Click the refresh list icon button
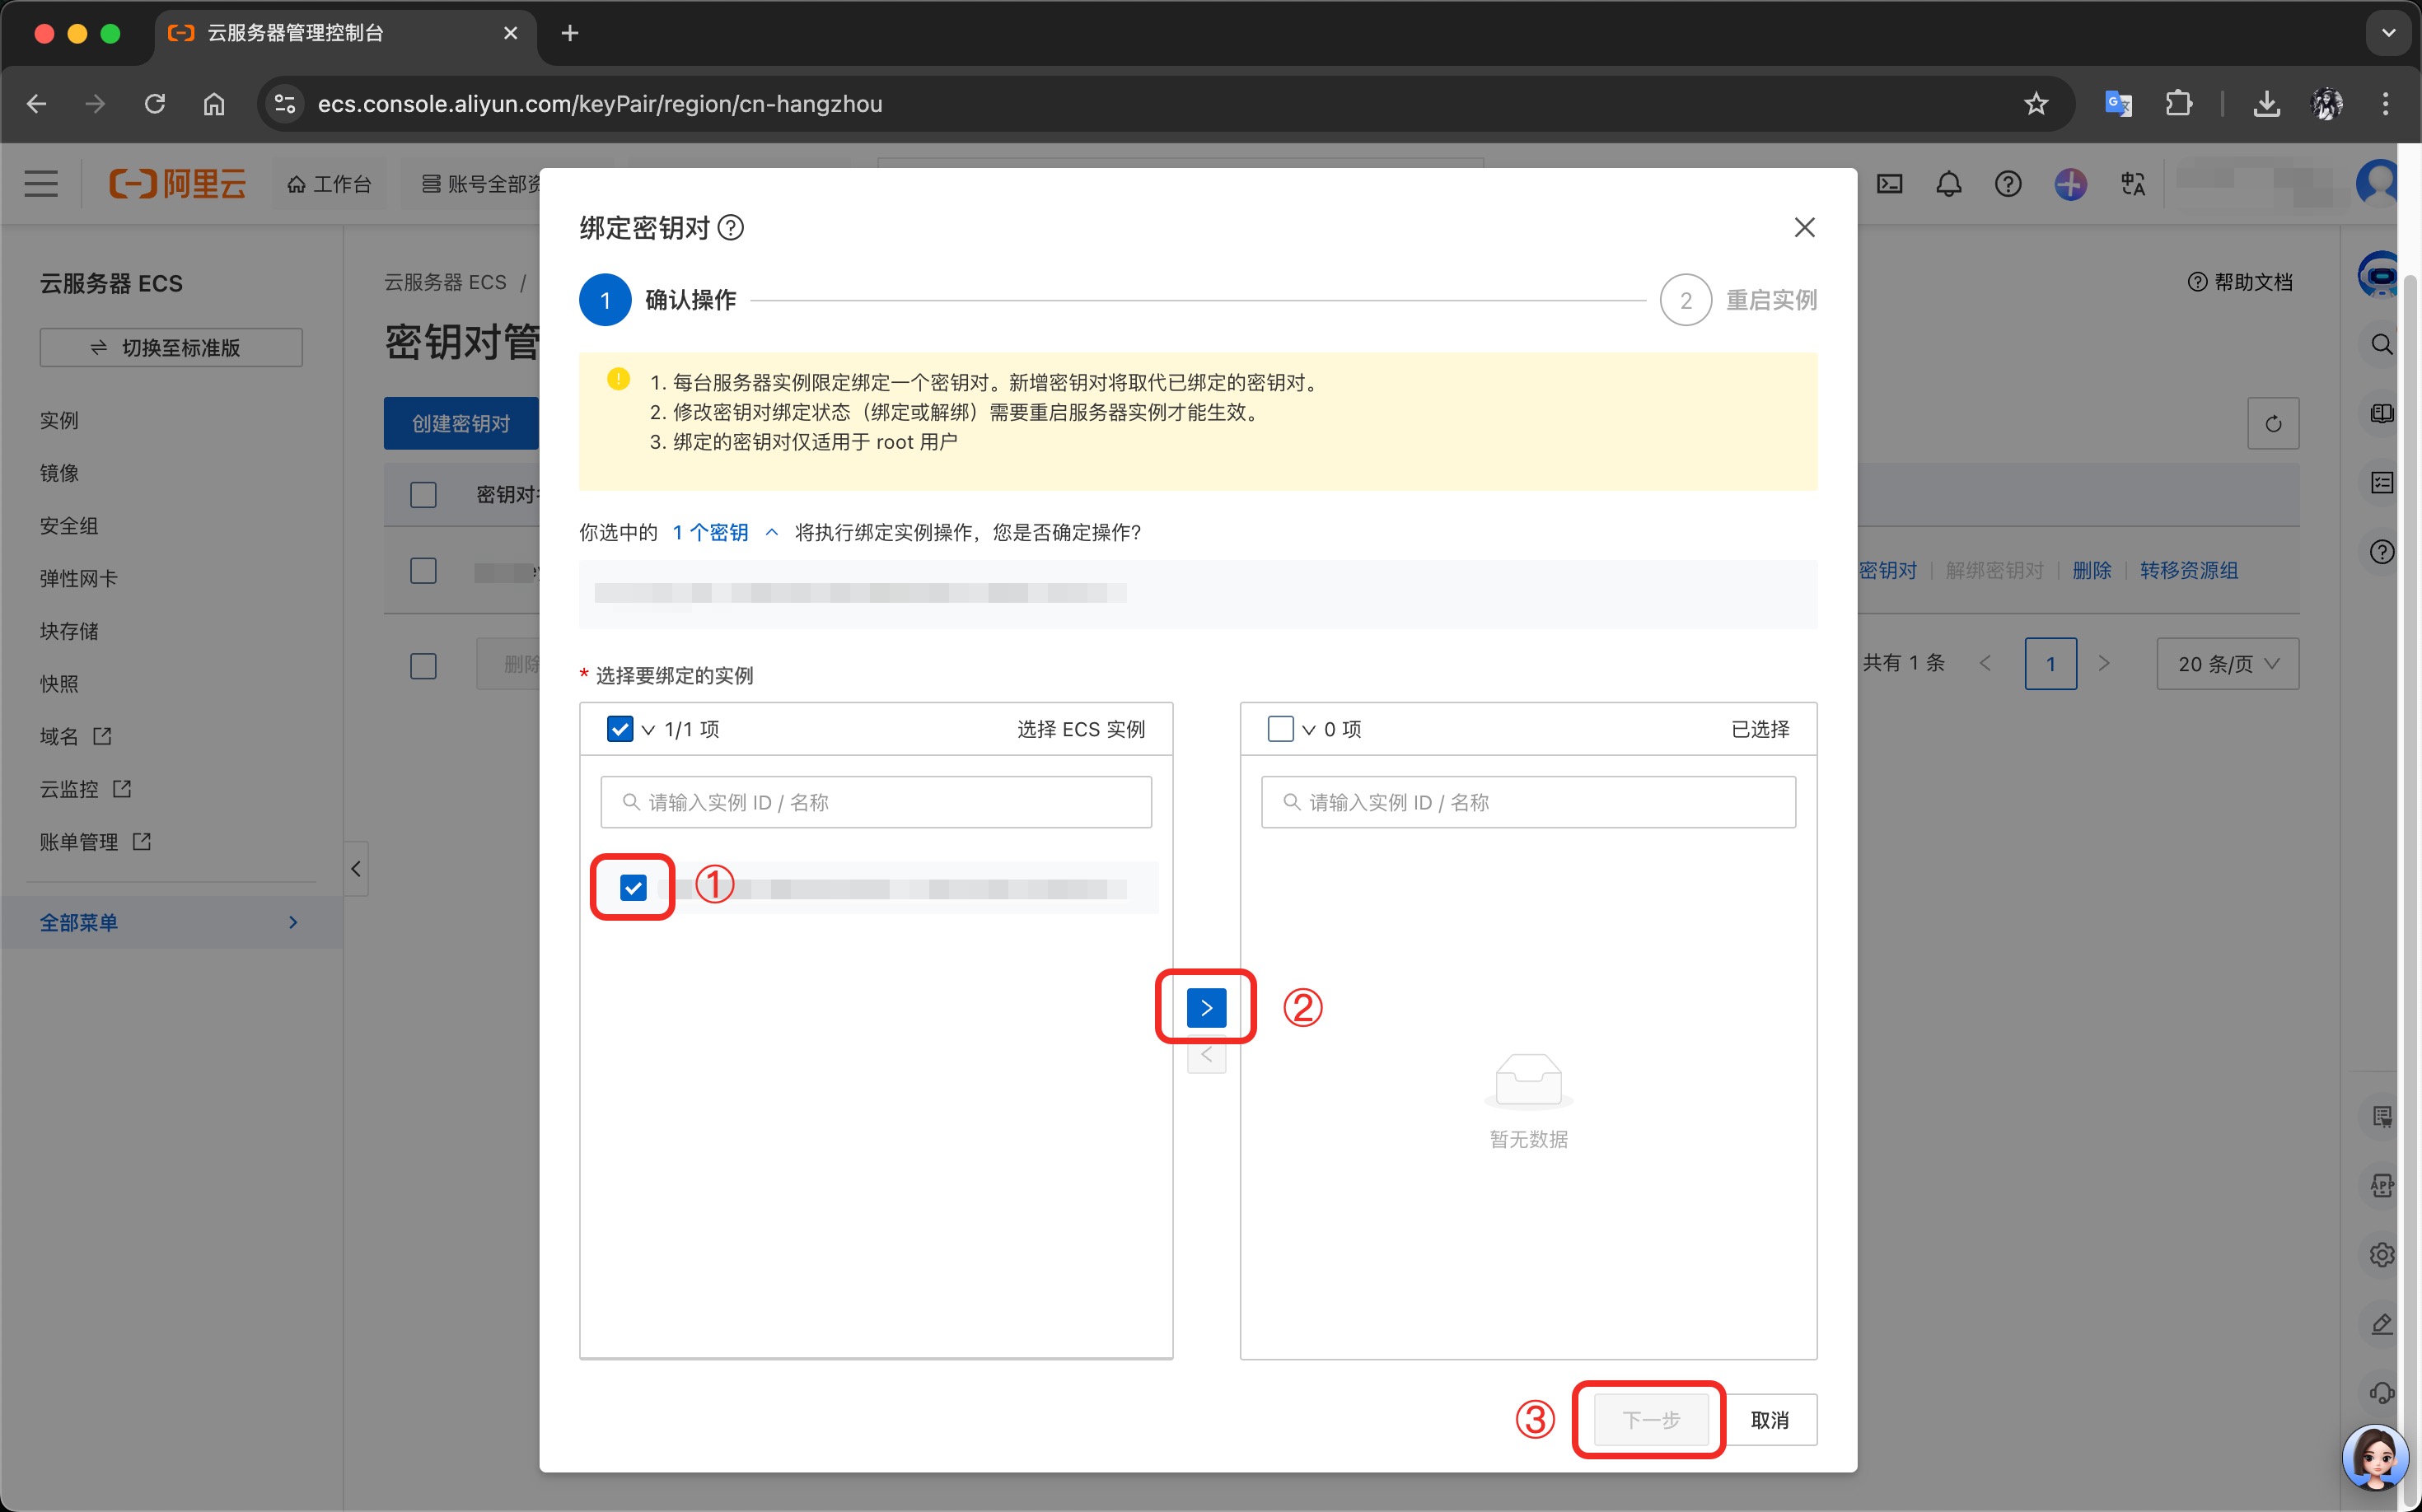This screenshot has width=2422, height=1512. click(x=2272, y=423)
